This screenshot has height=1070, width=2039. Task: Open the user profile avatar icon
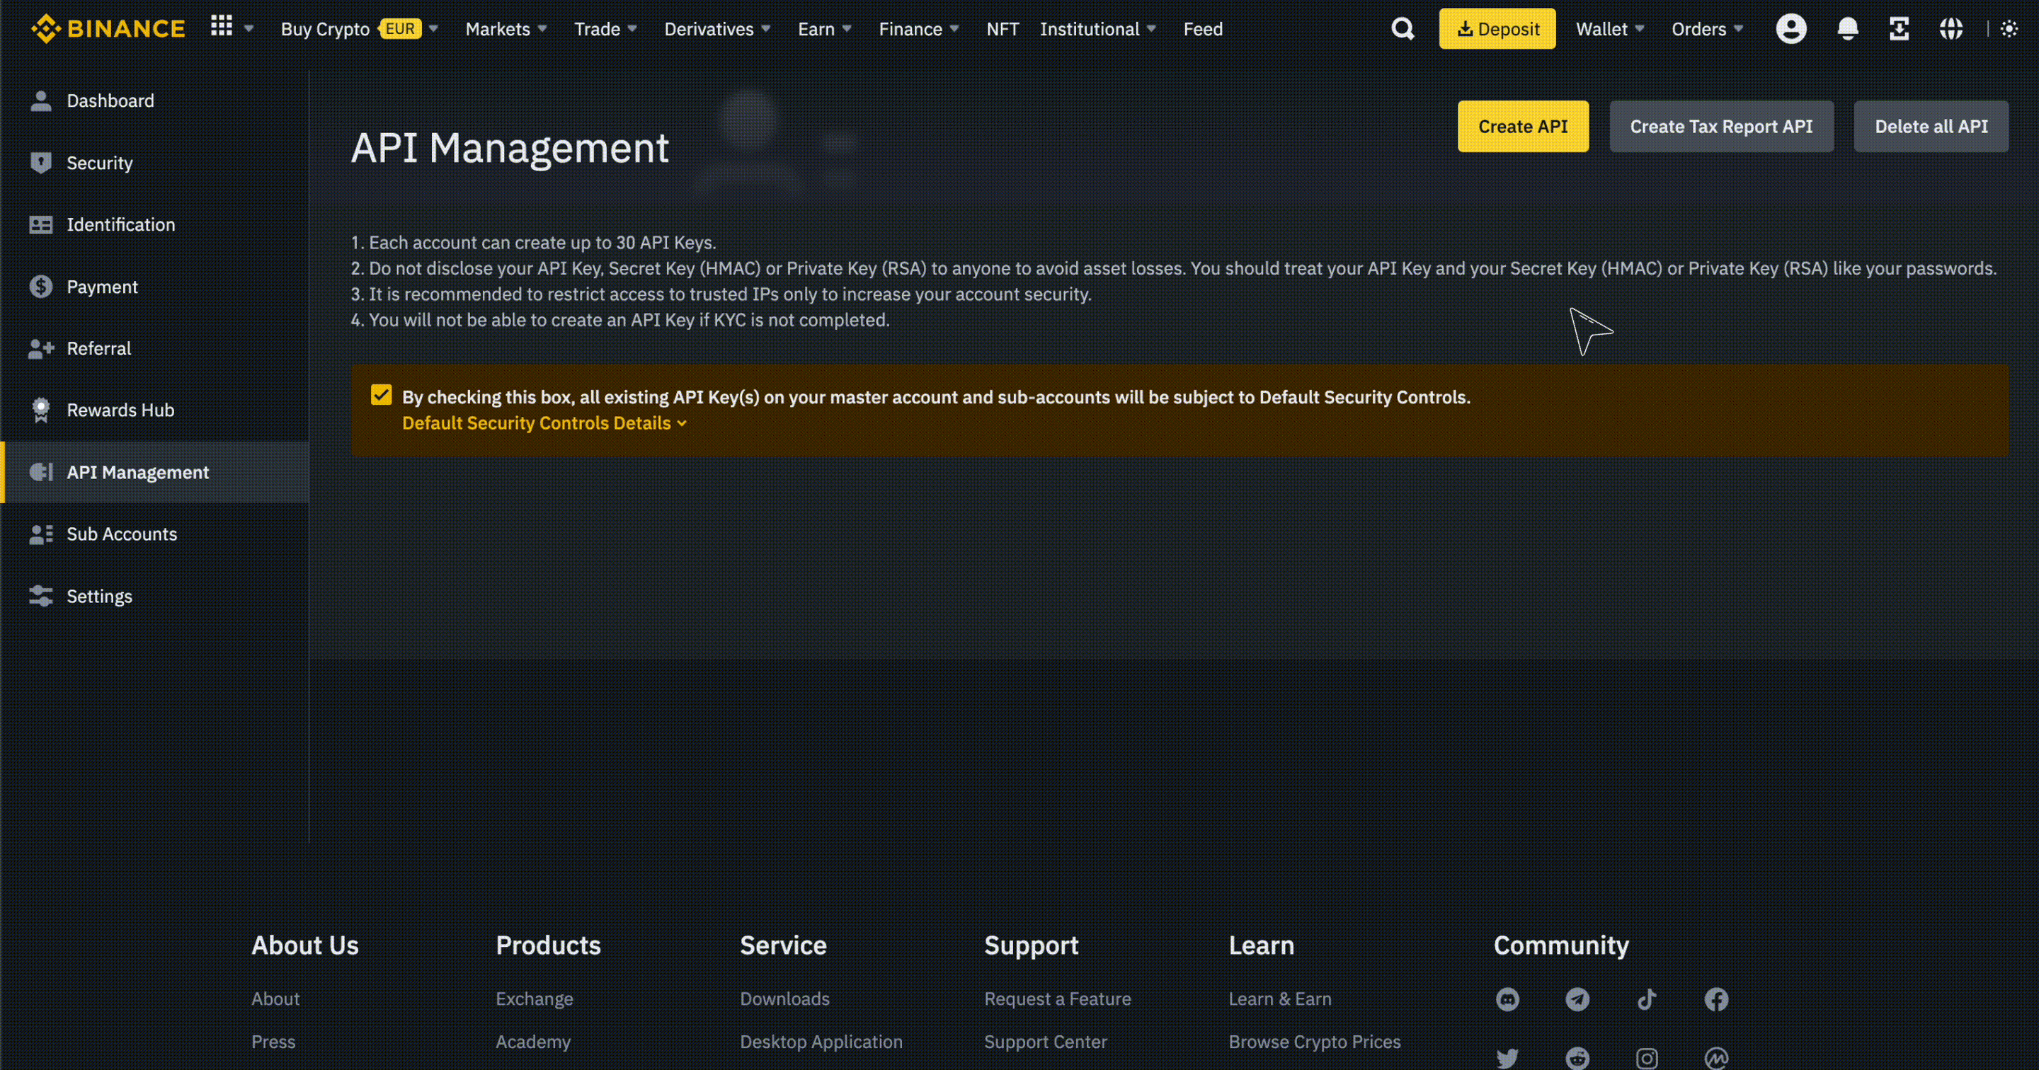click(x=1790, y=28)
